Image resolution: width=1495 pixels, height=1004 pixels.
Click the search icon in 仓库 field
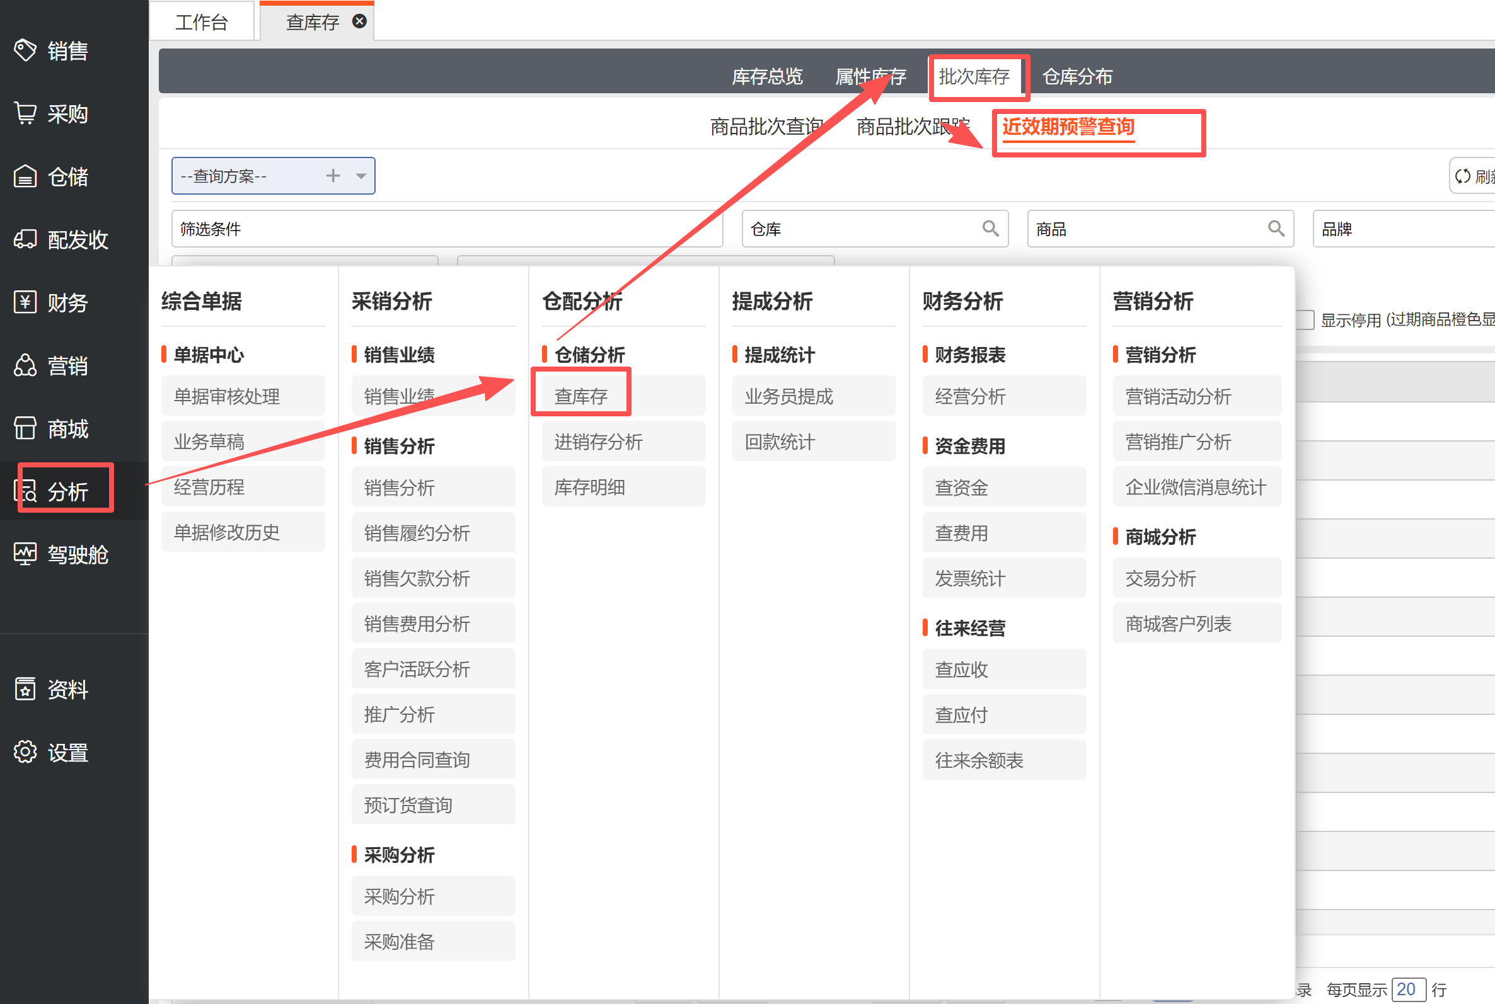(990, 229)
